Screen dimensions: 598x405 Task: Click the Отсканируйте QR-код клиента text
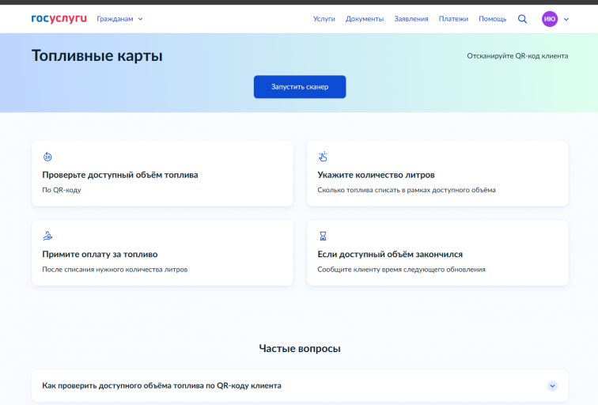517,55
